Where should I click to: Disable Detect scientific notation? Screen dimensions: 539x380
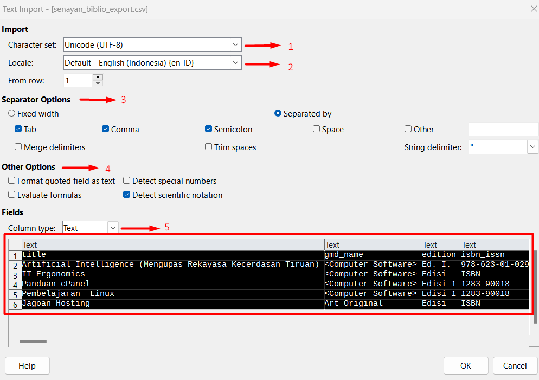click(x=126, y=195)
